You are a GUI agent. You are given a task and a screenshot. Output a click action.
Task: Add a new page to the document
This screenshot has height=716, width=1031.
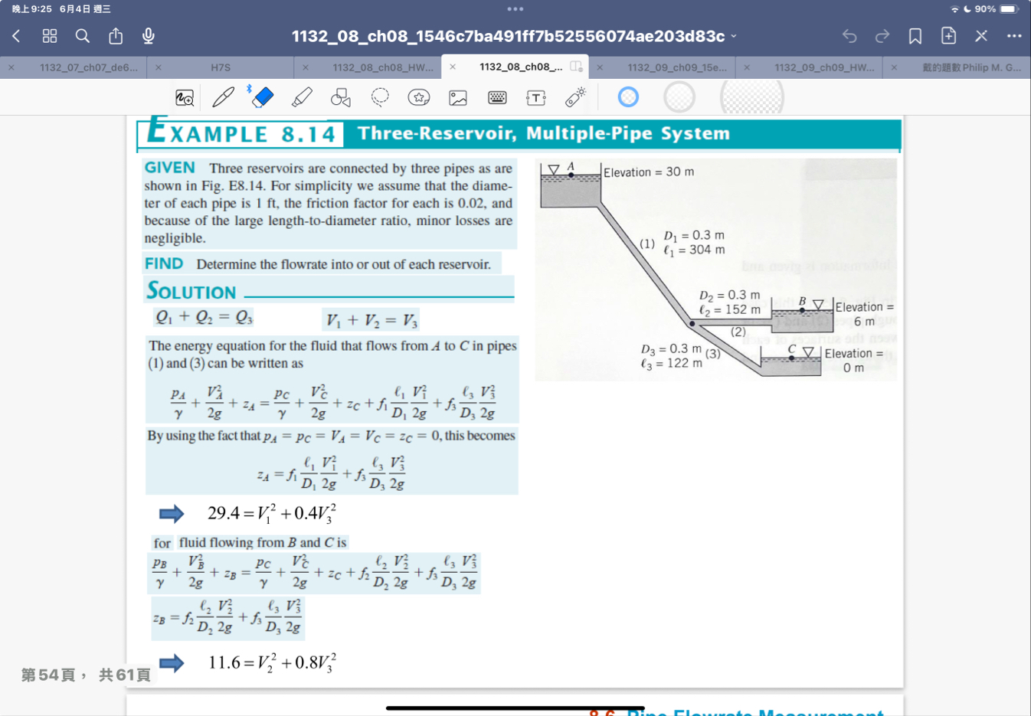948,36
